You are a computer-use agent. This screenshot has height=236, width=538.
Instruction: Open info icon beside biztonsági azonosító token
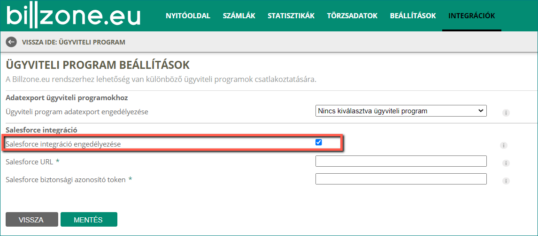(506, 181)
